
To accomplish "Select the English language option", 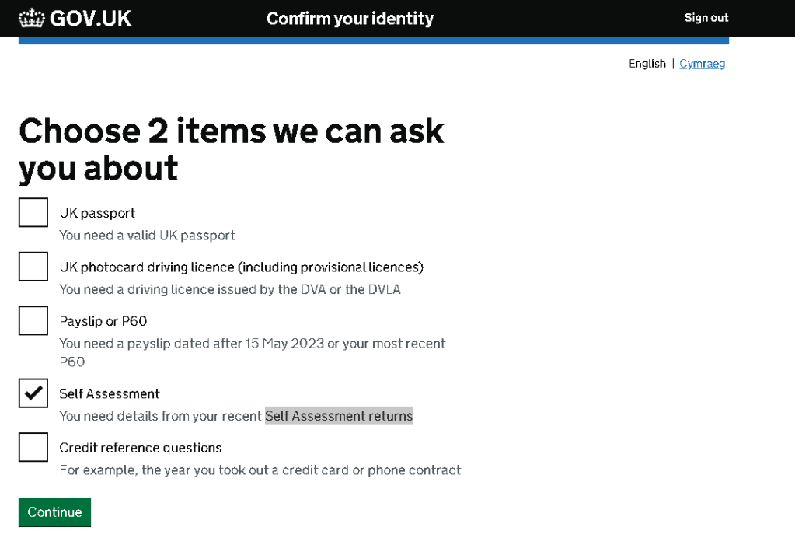I will 647,64.
